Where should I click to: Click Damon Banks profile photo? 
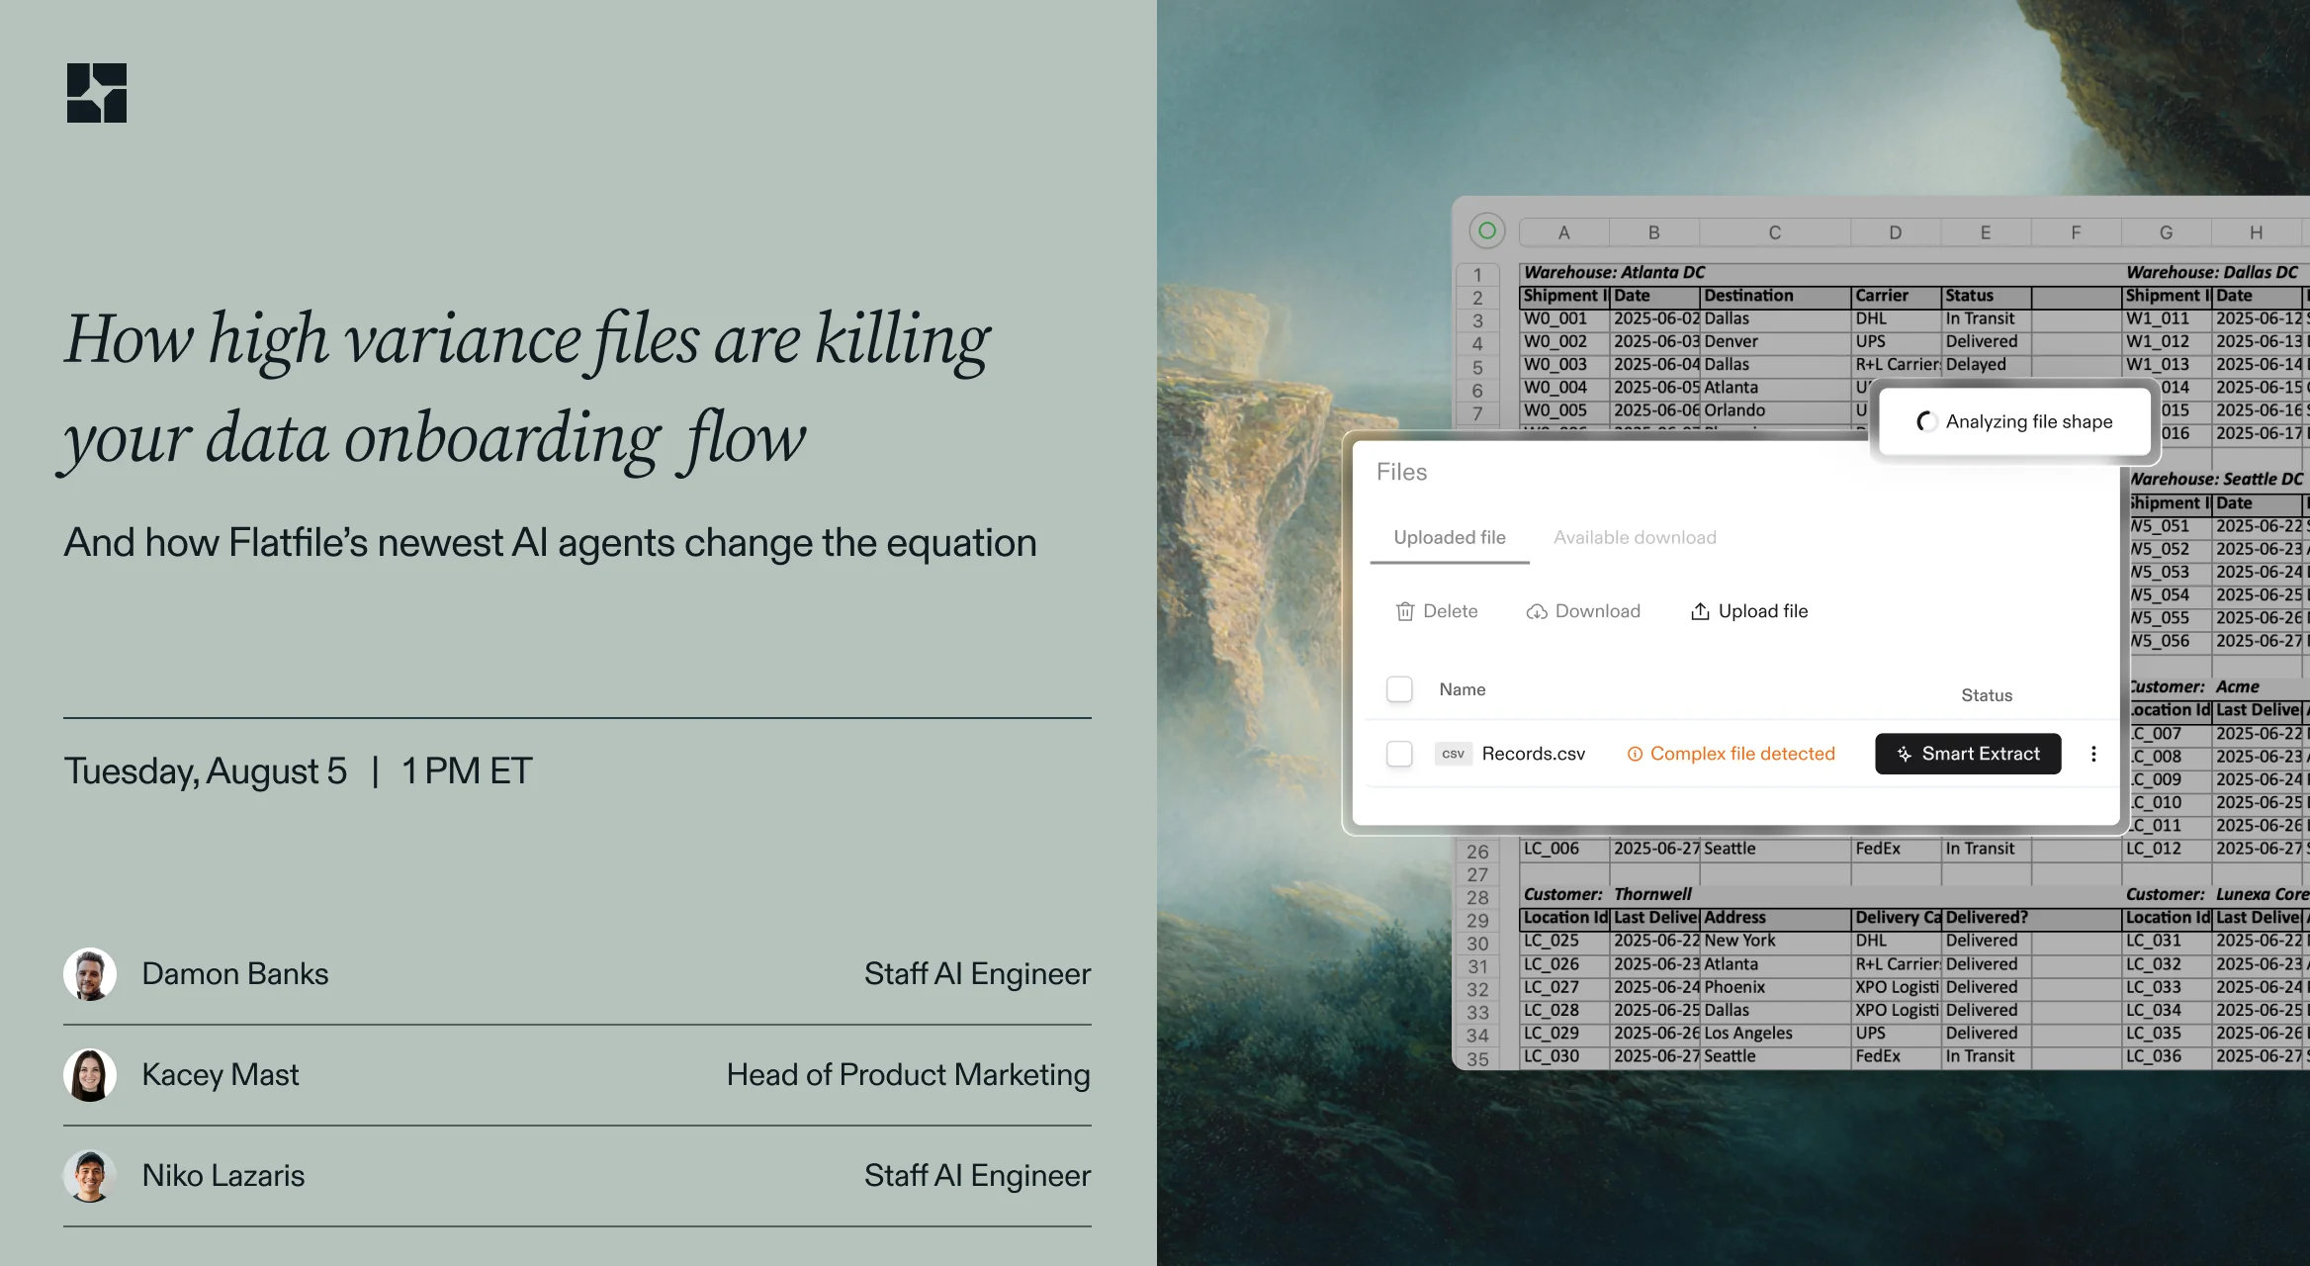point(90,974)
